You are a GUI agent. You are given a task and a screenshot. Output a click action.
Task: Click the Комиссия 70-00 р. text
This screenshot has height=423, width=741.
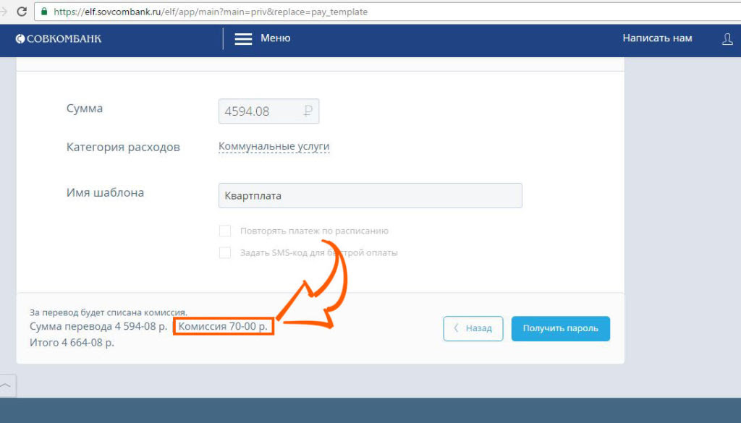click(x=223, y=326)
